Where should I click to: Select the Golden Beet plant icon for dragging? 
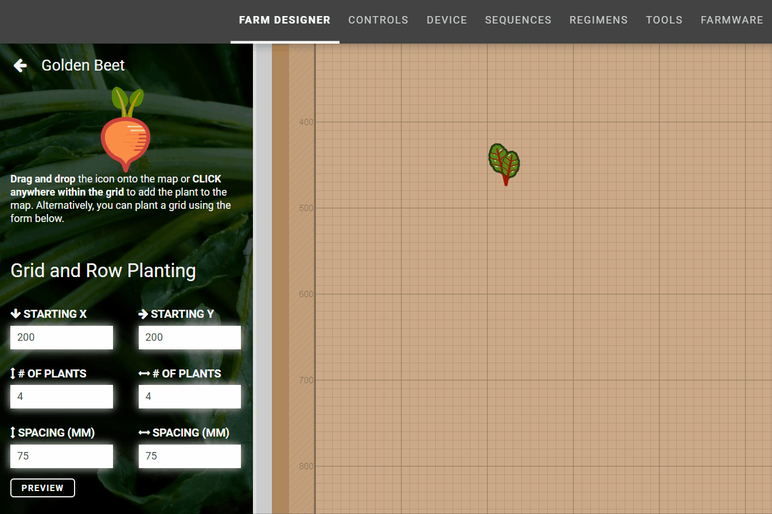pyautogui.click(x=126, y=130)
